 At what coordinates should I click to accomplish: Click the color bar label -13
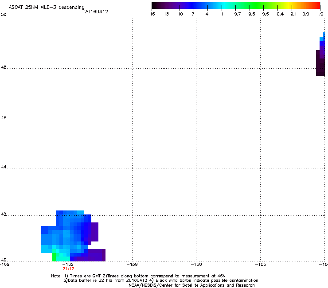coord(164,14)
